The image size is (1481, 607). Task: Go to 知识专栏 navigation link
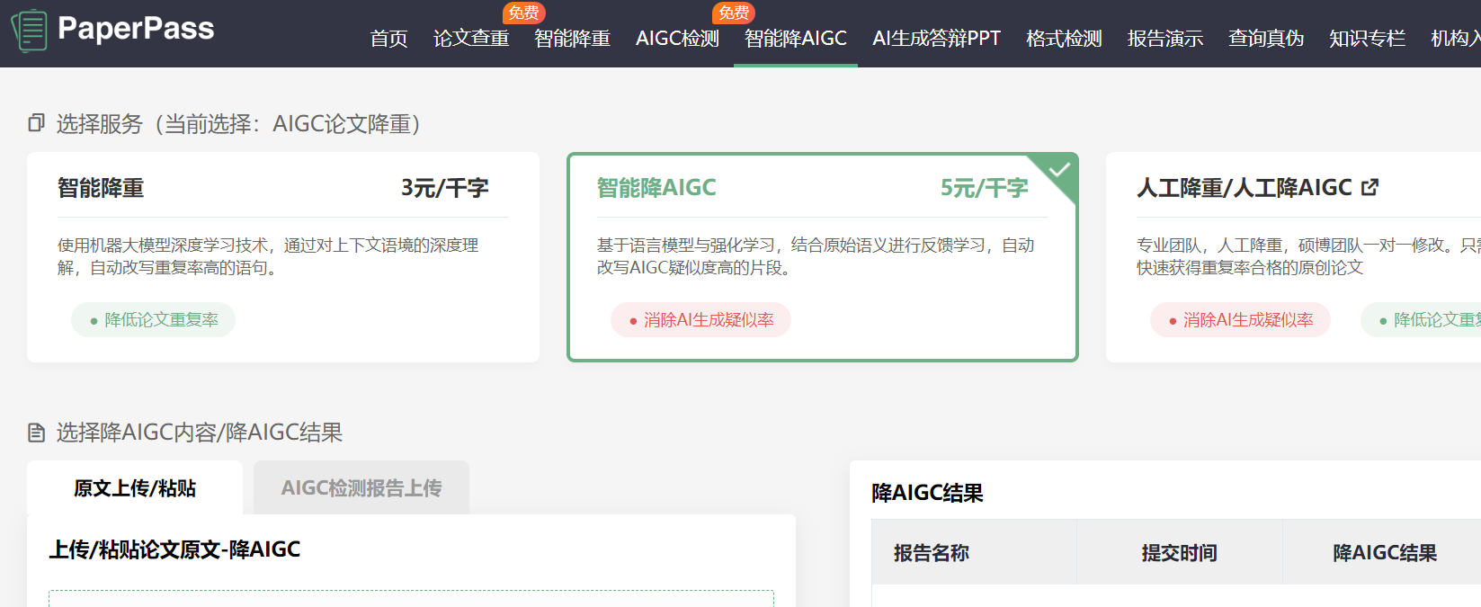click(x=1367, y=39)
